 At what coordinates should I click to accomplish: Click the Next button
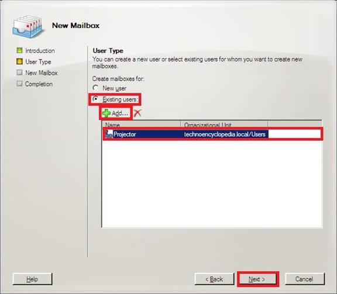pos(257,279)
